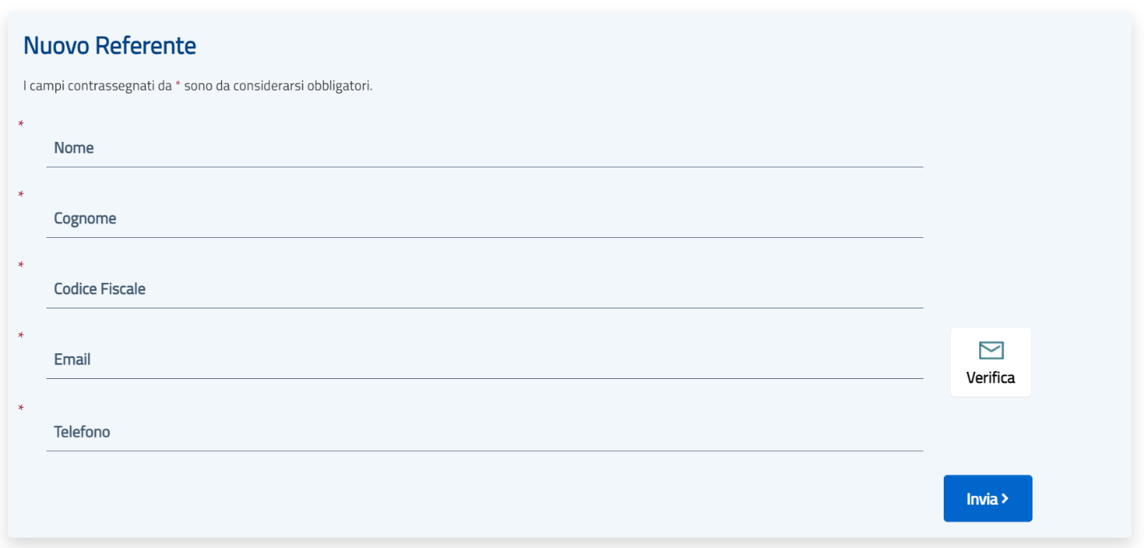Click the "Codice Fiscale" placeholder label
Screen dimensions: 1144x548
99,289
